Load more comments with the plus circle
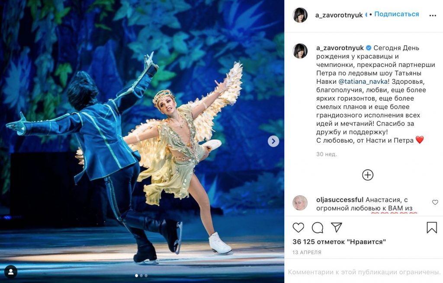 pos(368,175)
